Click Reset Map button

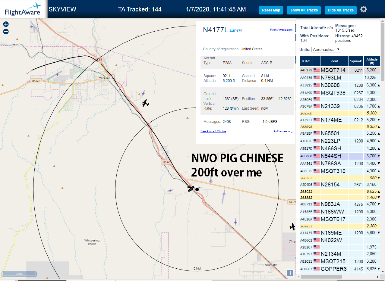[x=271, y=10]
